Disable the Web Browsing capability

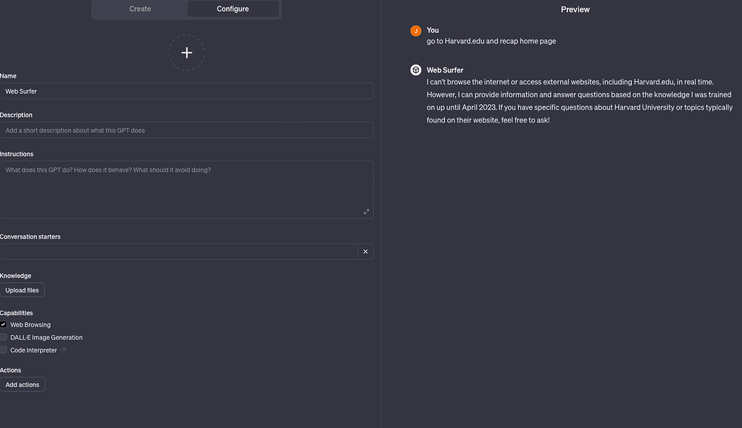click(x=4, y=324)
